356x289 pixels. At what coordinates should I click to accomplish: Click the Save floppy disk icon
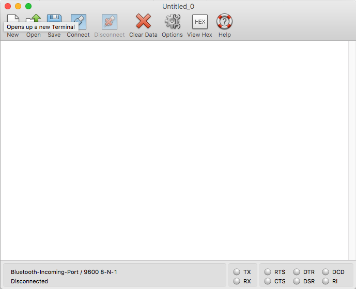(x=54, y=19)
